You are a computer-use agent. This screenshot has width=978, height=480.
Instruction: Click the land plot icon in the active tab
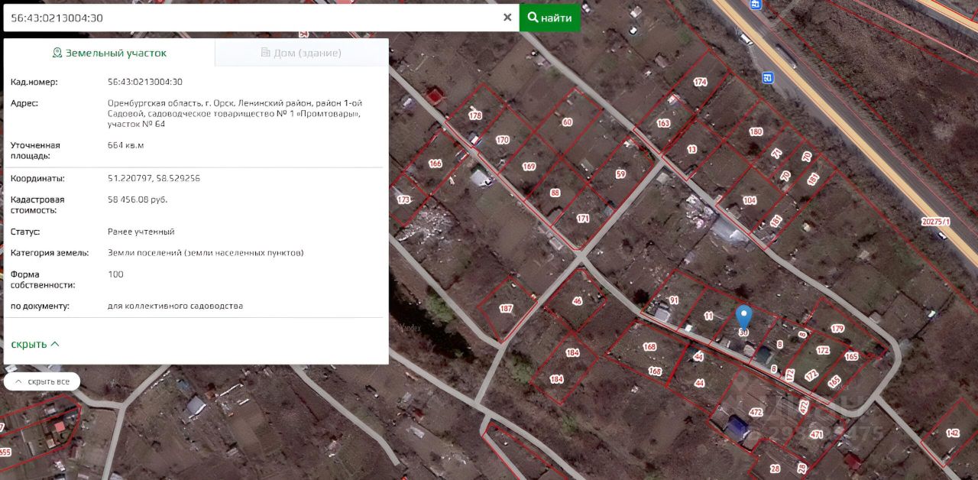57,53
